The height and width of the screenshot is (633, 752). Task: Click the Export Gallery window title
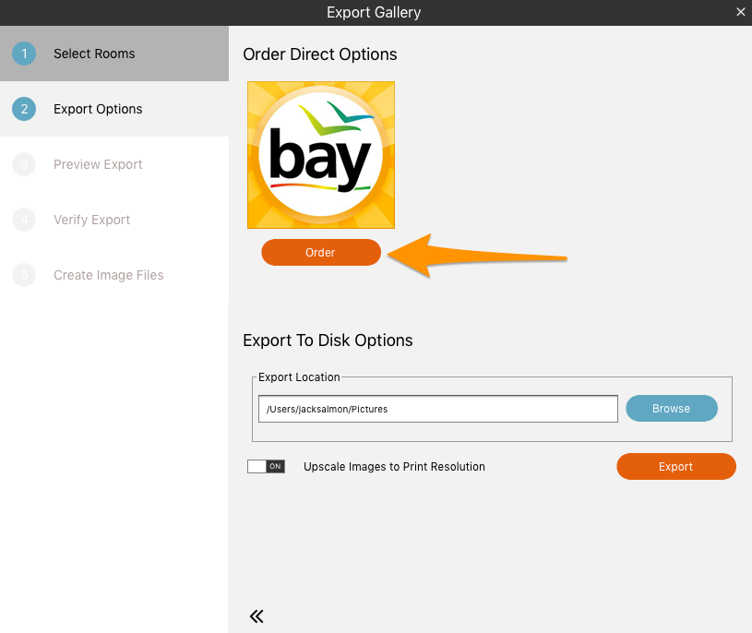[x=374, y=13]
